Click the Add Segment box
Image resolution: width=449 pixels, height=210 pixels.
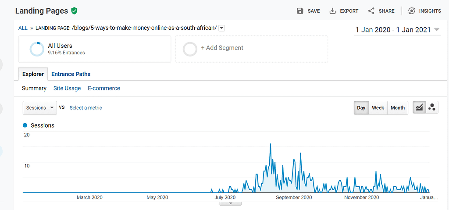pos(252,49)
